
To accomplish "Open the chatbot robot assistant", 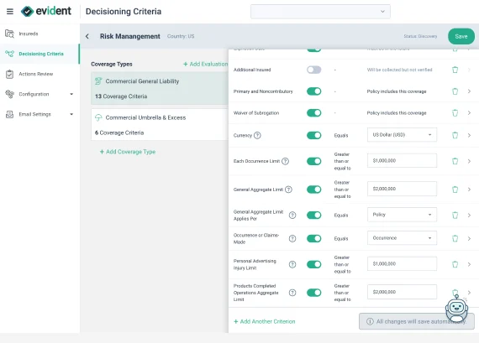I will [456, 309].
